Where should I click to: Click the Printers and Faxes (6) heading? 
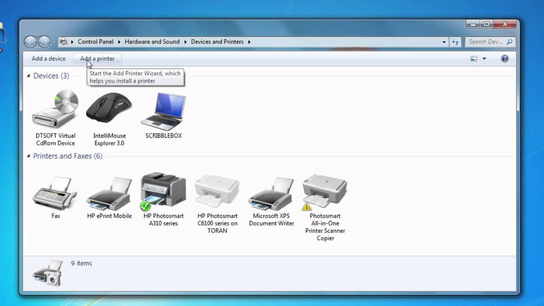68,156
